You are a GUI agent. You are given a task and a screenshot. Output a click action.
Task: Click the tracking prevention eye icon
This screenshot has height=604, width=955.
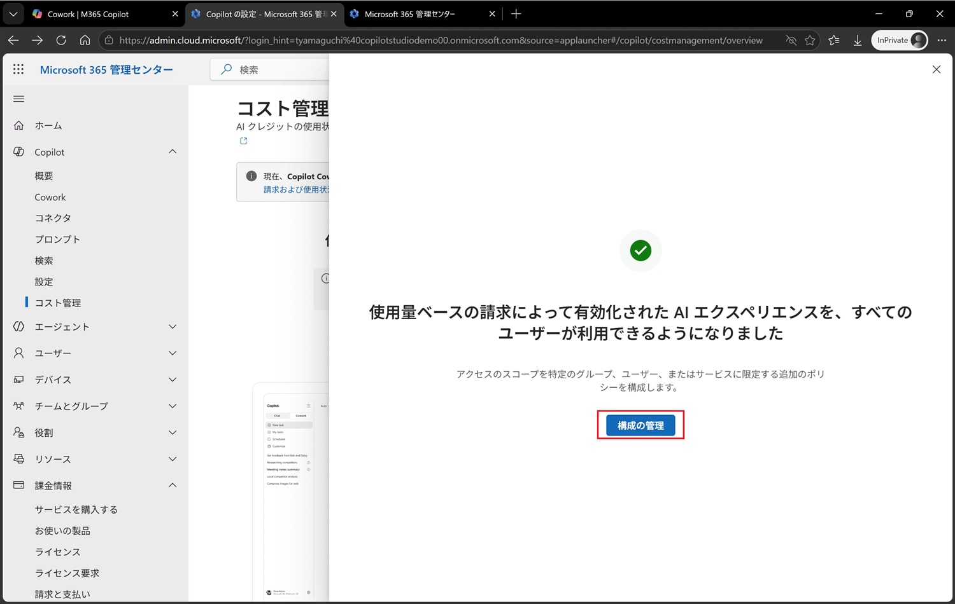coord(791,40)
